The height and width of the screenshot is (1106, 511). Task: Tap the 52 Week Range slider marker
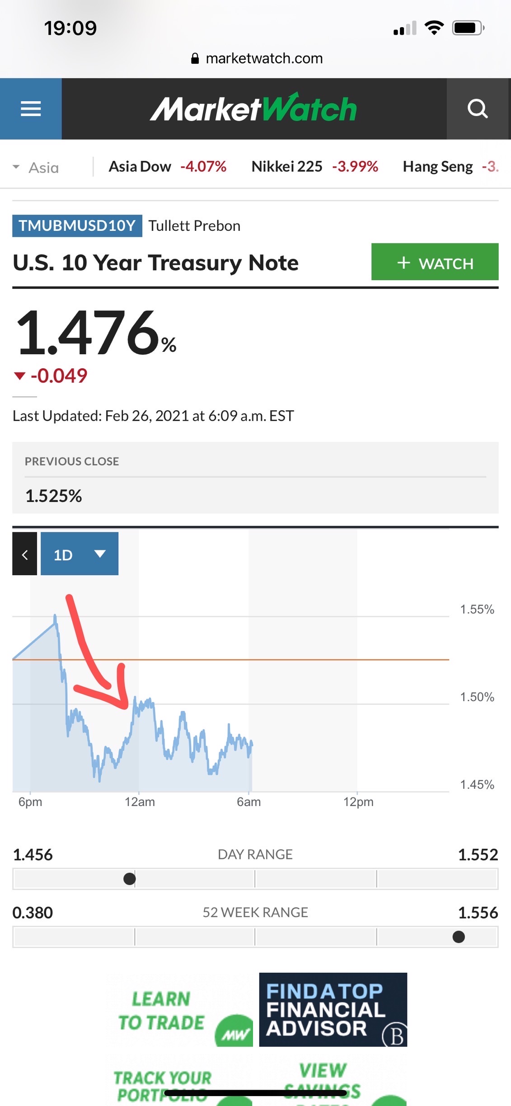[459, 937]
